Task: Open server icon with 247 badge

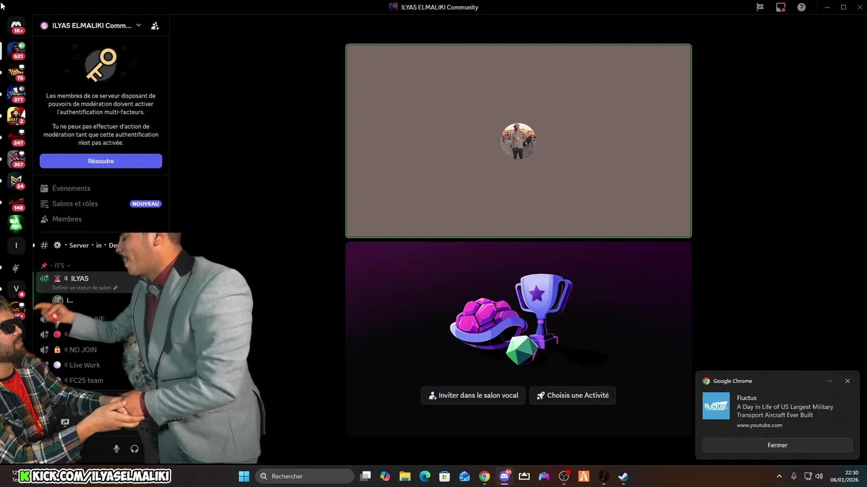Action: pos(16,137)
